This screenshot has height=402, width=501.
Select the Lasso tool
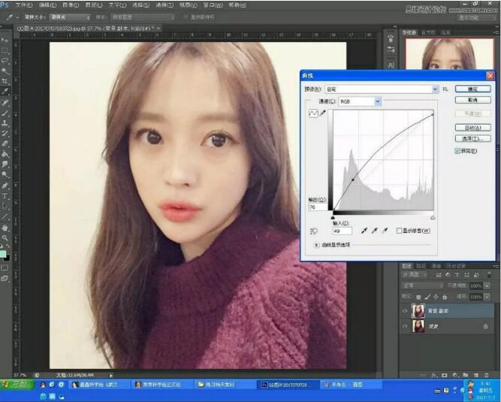click(x=5, y=61)
